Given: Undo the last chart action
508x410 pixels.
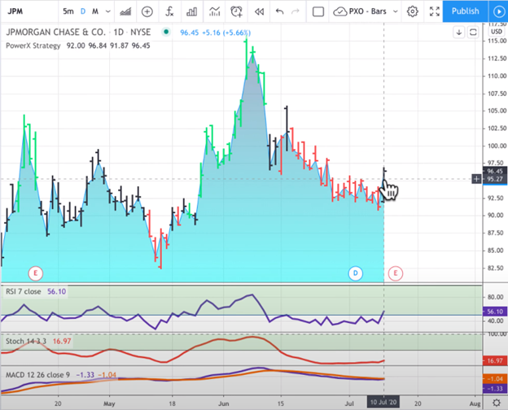Looking at the screenshot, I should tap(280, 11).
